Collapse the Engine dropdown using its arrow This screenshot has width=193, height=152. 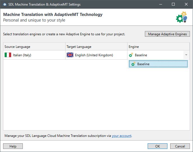click(186, 55)
